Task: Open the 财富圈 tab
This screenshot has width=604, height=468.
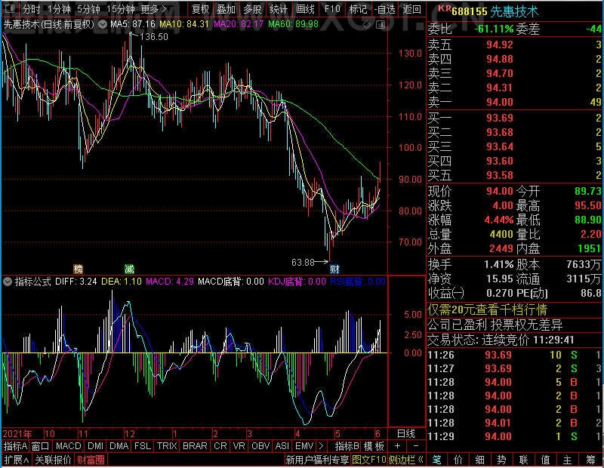Action: (91, 460)
